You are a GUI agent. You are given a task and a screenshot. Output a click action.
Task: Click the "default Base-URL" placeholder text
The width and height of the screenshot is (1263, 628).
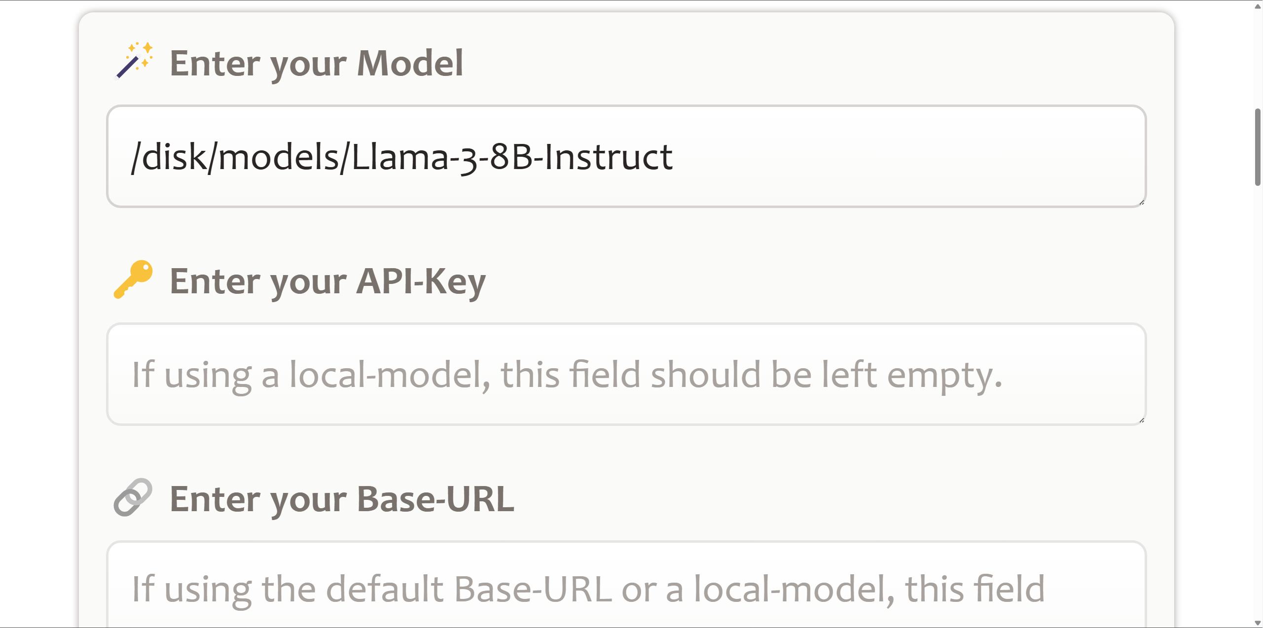469,589
